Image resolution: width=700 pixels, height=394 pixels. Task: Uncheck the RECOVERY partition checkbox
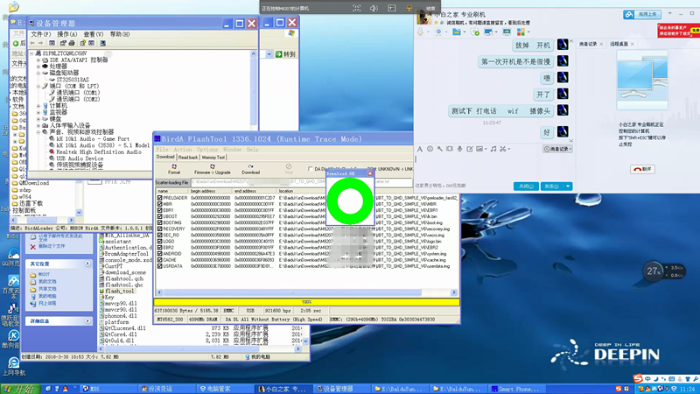[x=159, y=229]
